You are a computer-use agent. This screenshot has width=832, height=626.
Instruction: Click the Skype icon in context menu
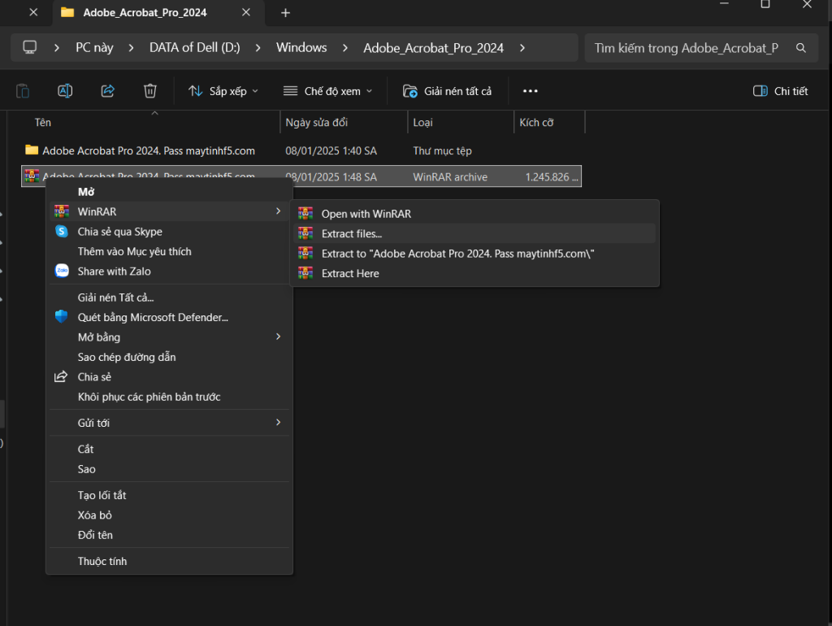(62, 232)
